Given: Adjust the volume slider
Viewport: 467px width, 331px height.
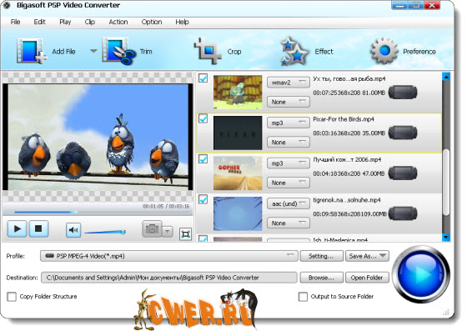Looking at the screenshot, I should click(x=105, y=232).
